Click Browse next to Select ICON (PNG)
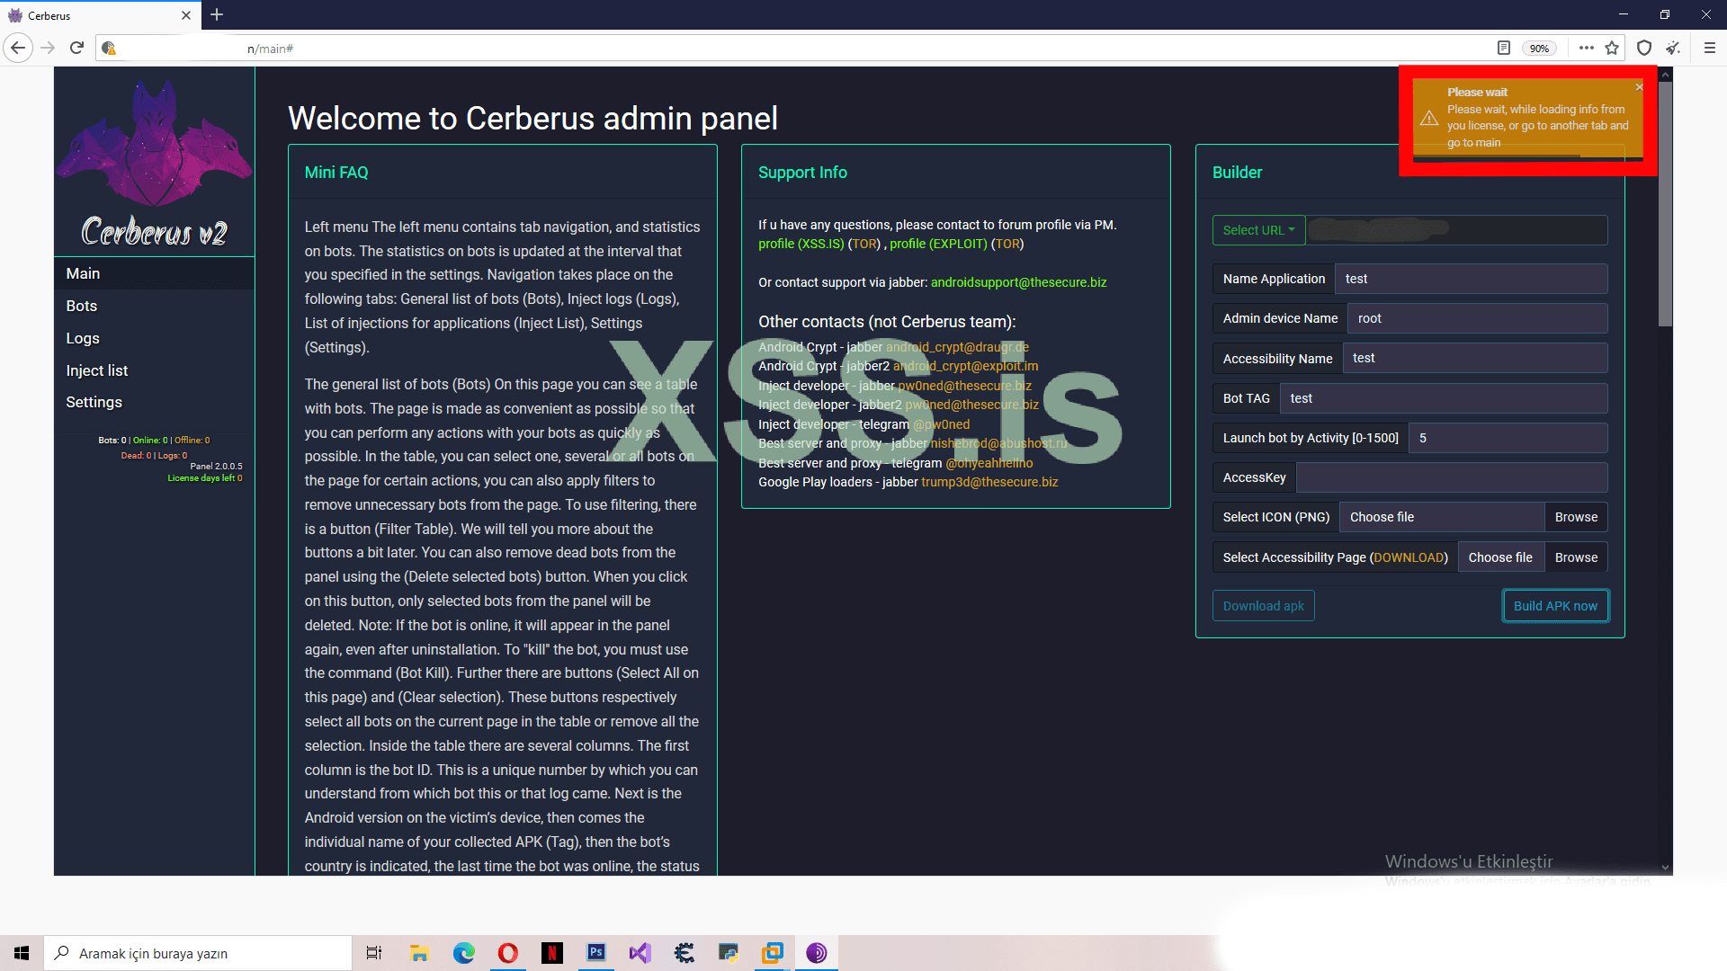Screen dimensions: 1727x971 coord(1575,517)
